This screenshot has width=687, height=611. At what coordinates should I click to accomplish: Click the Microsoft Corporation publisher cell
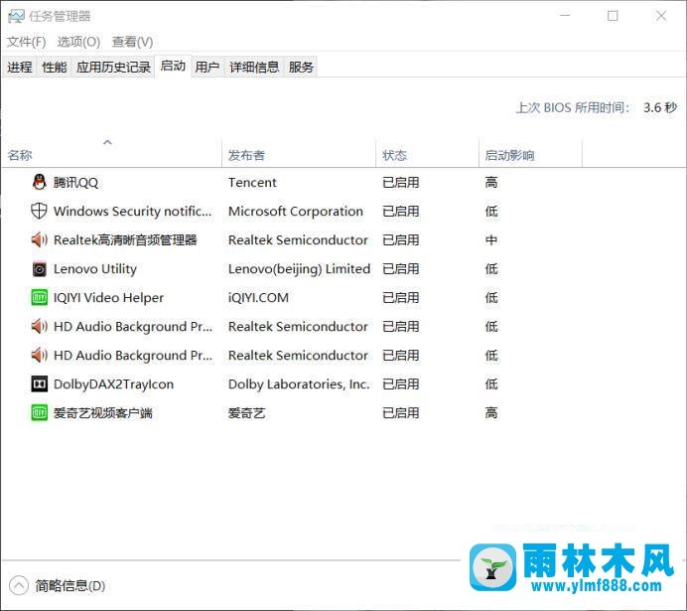[296, 212]
